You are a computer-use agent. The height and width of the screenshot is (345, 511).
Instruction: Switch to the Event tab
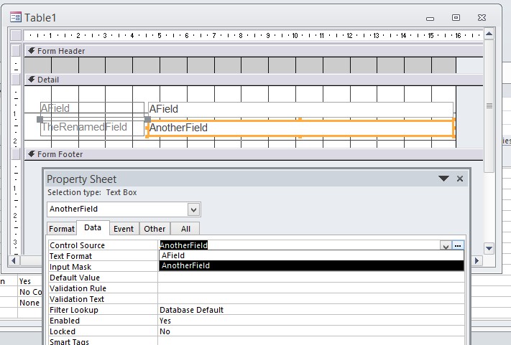point(124,229)
